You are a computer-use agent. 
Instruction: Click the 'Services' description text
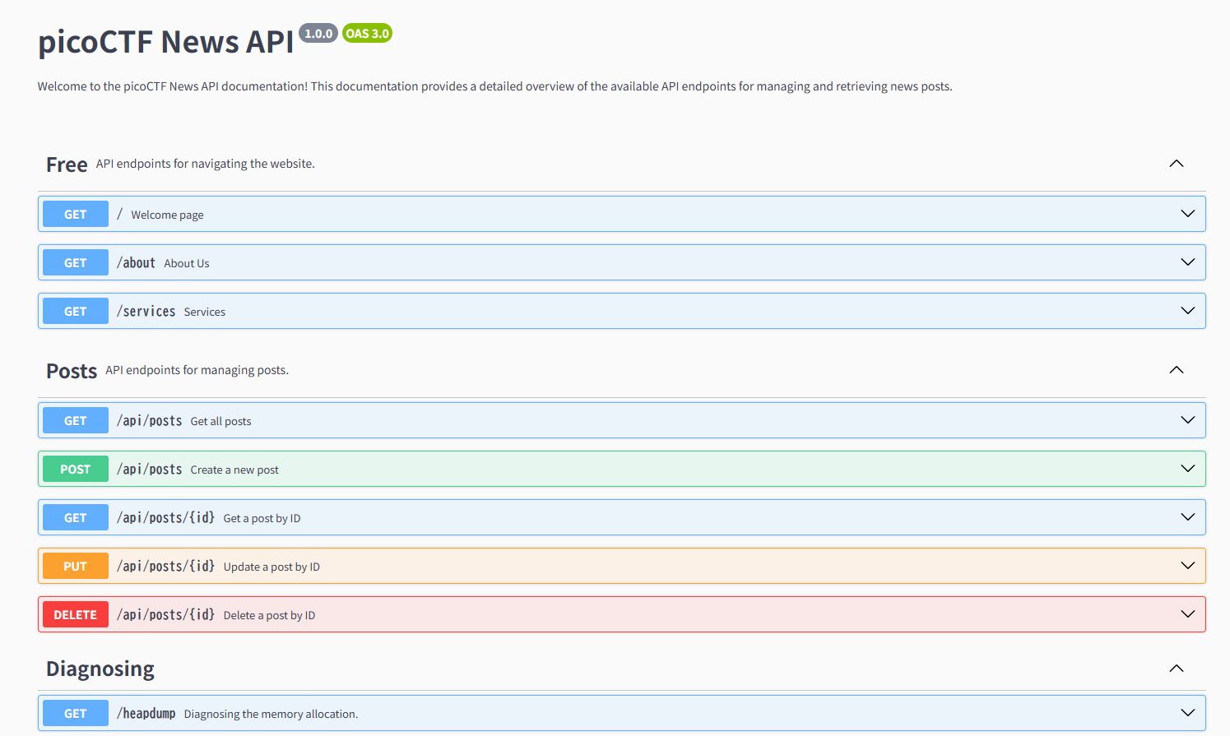(x=205, y=312)
